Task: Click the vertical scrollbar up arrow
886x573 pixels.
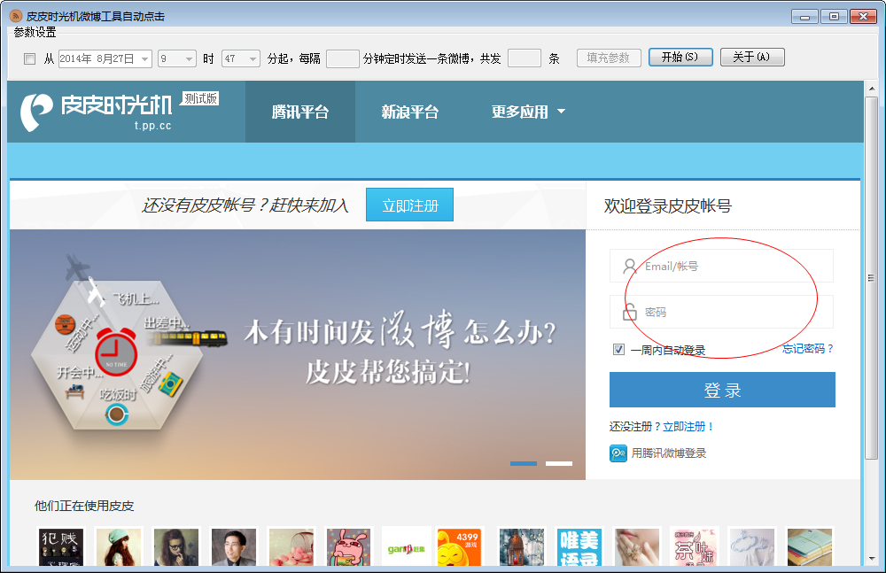Action: tap(871, 89)
